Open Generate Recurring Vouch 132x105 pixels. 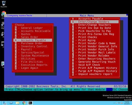click(95, 62)
